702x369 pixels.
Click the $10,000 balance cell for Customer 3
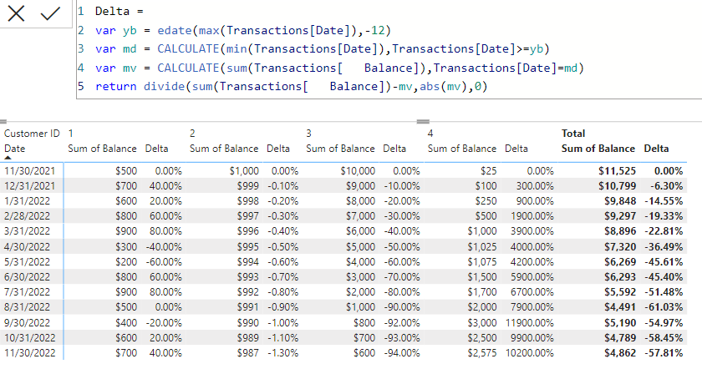pyautogui.click(x=358, y=171)
